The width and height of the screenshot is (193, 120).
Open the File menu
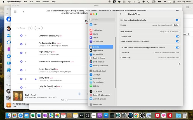click(x=26, y=2)
